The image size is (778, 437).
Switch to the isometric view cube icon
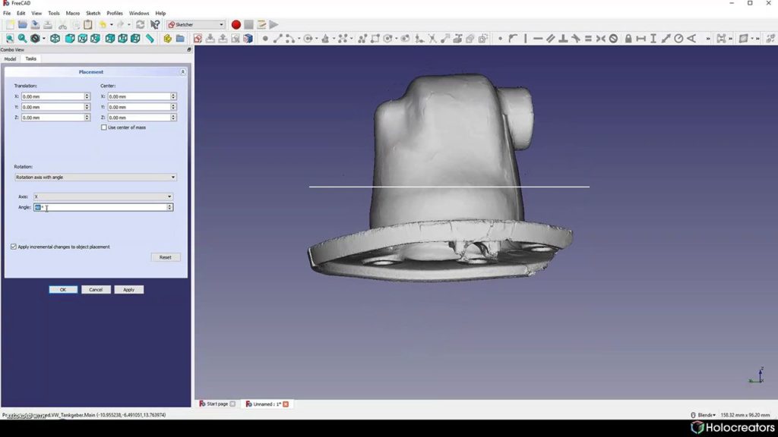click(55, 39)
